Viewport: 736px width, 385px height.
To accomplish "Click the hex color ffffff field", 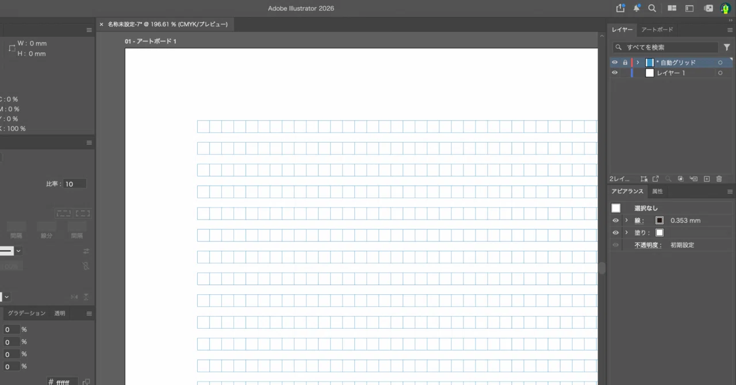I will 62,382.
